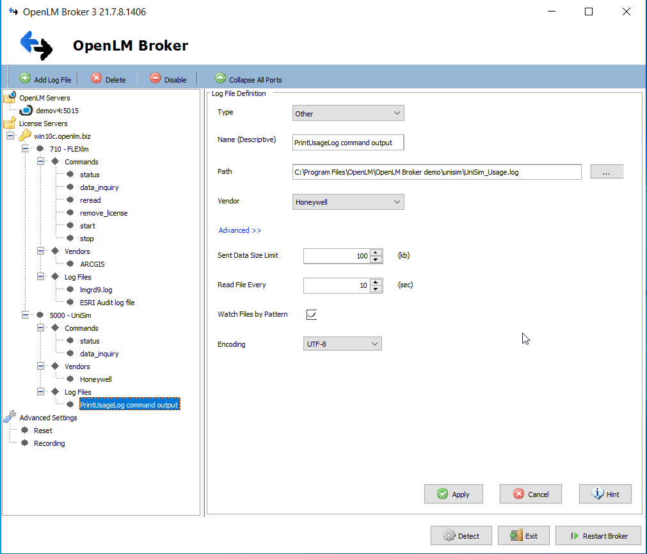Select the lmgrd9.log tree node
This screenshot has width=647, height=554.
(95, 289)
